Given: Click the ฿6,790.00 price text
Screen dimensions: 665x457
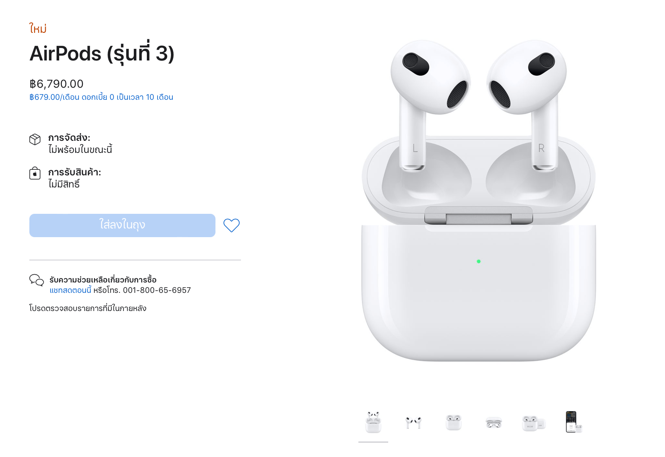Looking at the screenshot, I should [57, 84].
